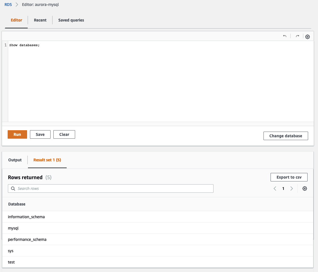Viewport: 318px width, 272px height.
Task: Clear the query editor
Action: pos(64,134)
